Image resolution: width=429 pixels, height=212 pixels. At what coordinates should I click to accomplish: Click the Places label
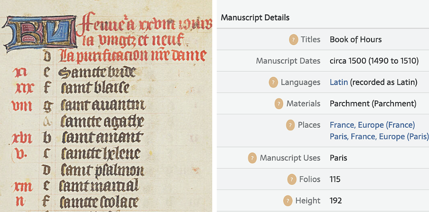pos(309,125)
